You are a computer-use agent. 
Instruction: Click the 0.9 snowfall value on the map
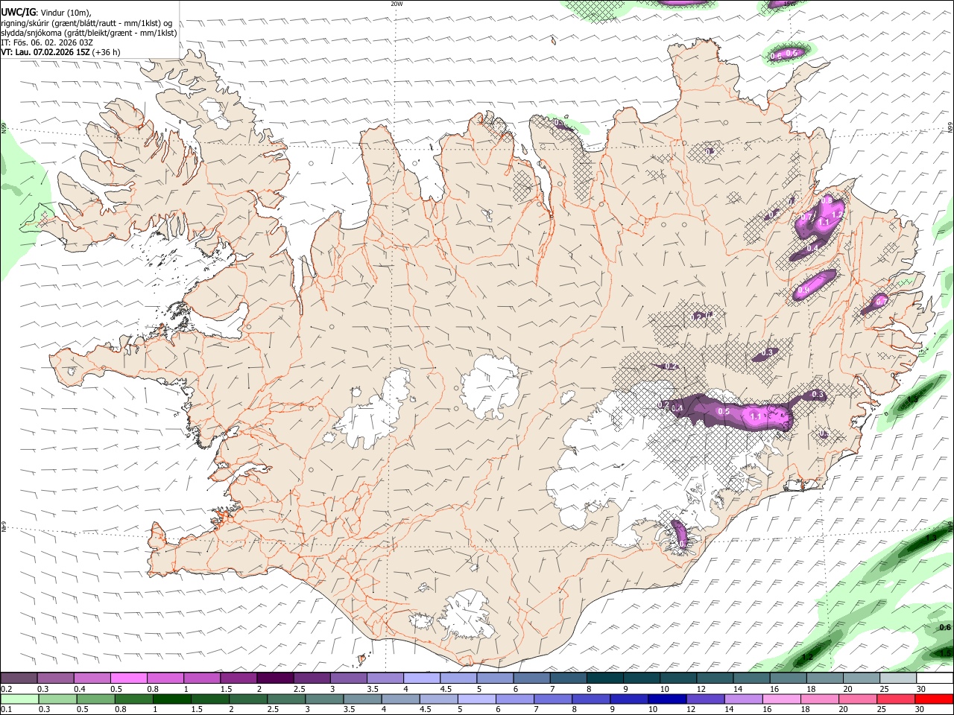click(804, 290)
